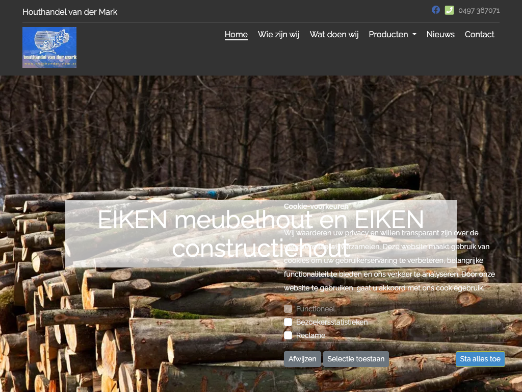Call the phone number 0497 367071
Screen dimensions: 522x392
click(479, 11)
